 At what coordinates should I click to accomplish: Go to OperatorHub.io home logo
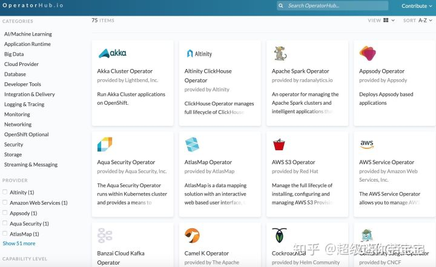33,5
